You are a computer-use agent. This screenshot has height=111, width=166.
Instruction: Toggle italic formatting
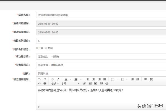[58, 79]
